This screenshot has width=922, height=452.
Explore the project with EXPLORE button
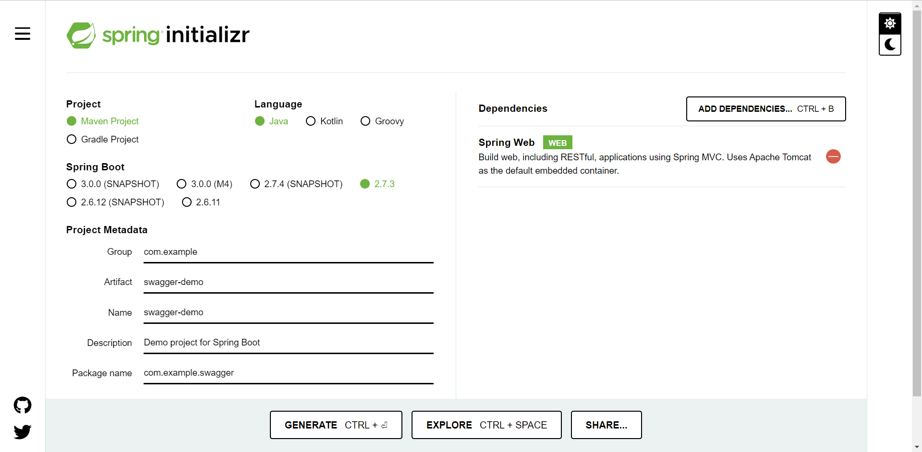[486, 425]
